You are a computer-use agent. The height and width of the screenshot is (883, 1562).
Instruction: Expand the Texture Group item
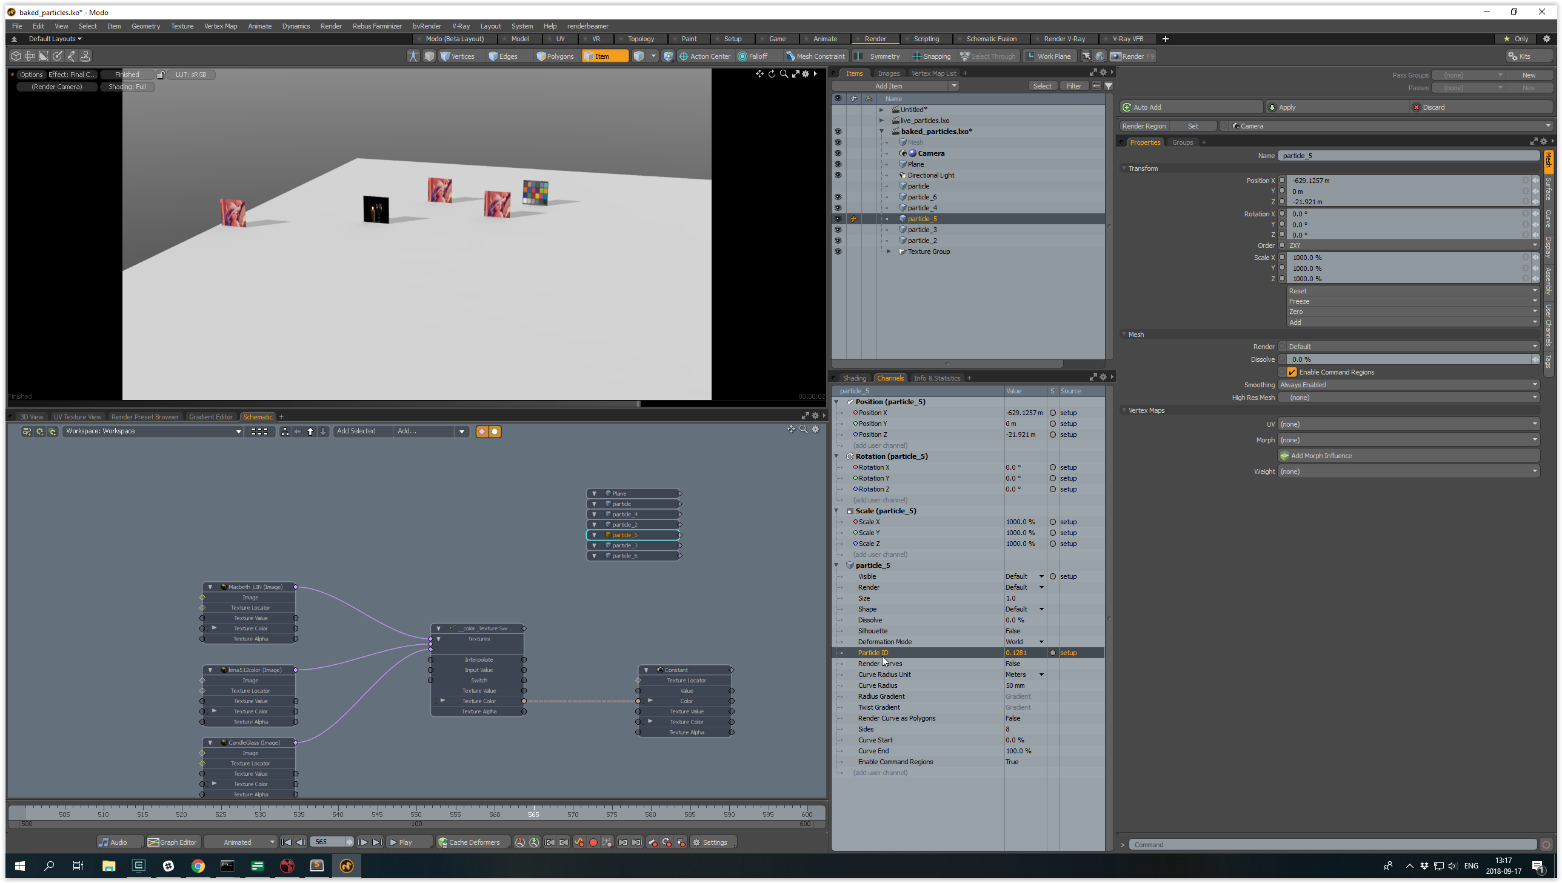click(889, 252)
